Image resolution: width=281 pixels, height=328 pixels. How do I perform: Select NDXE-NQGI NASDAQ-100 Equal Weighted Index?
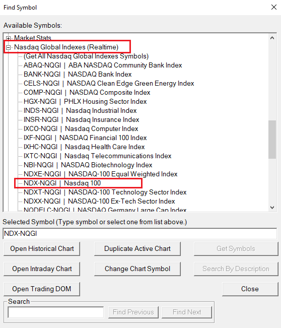pos(100,174)
